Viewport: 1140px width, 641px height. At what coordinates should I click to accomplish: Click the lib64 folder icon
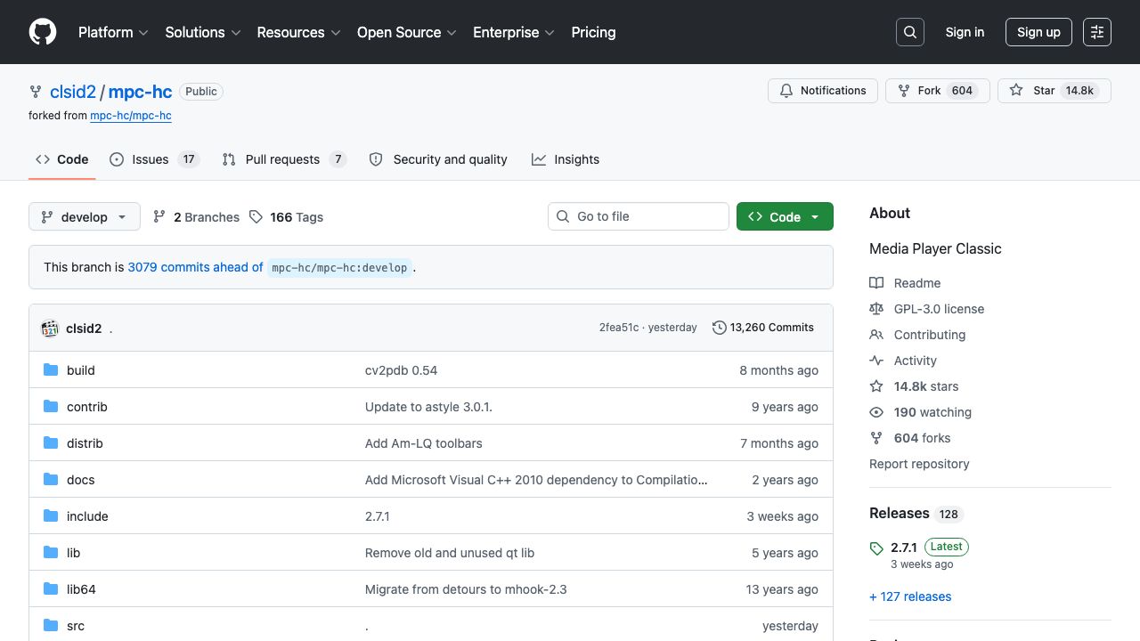[x=51, y=589]
